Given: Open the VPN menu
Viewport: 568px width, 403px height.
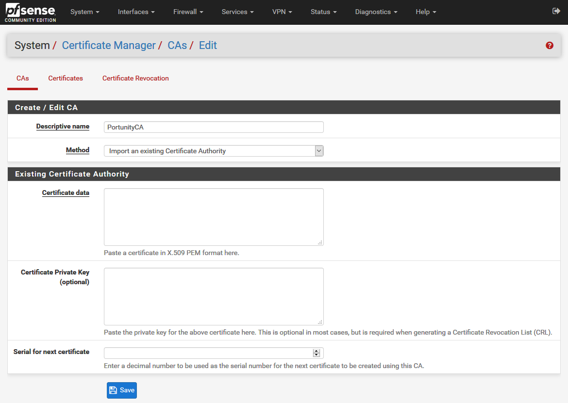Looking at the screenshot, I should (x=282, y=12).
